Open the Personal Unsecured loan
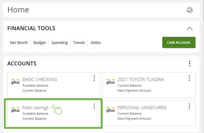Viewport: 204px width, 133px height. [149, 113]
